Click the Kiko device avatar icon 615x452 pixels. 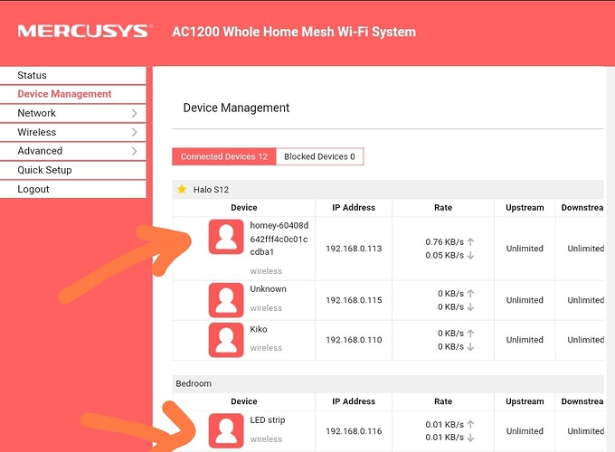(226, 340)
